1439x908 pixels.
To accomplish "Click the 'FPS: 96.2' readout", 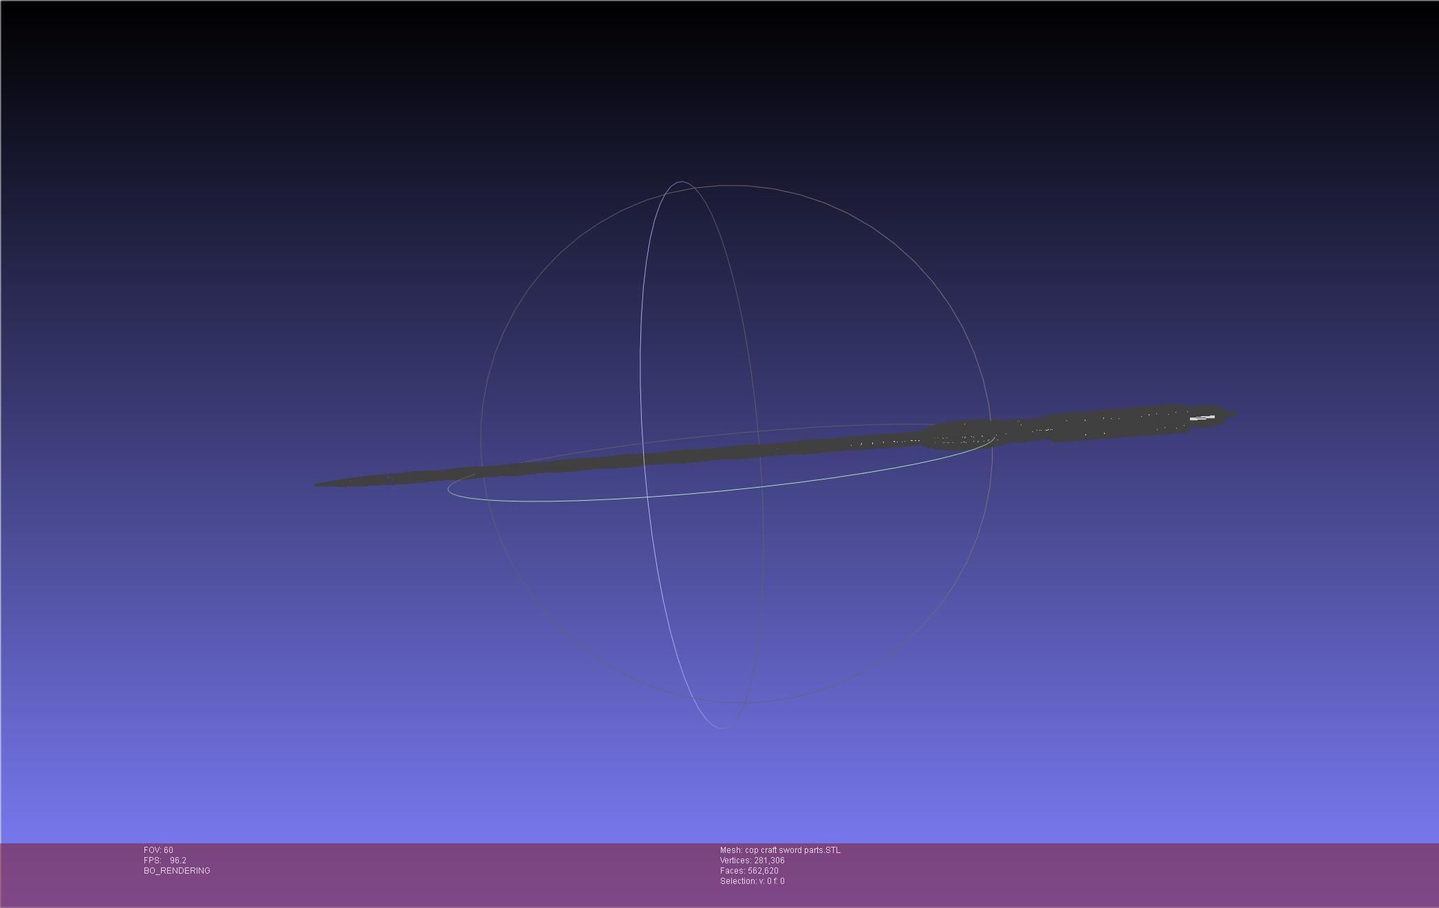I will click(165, 861).
